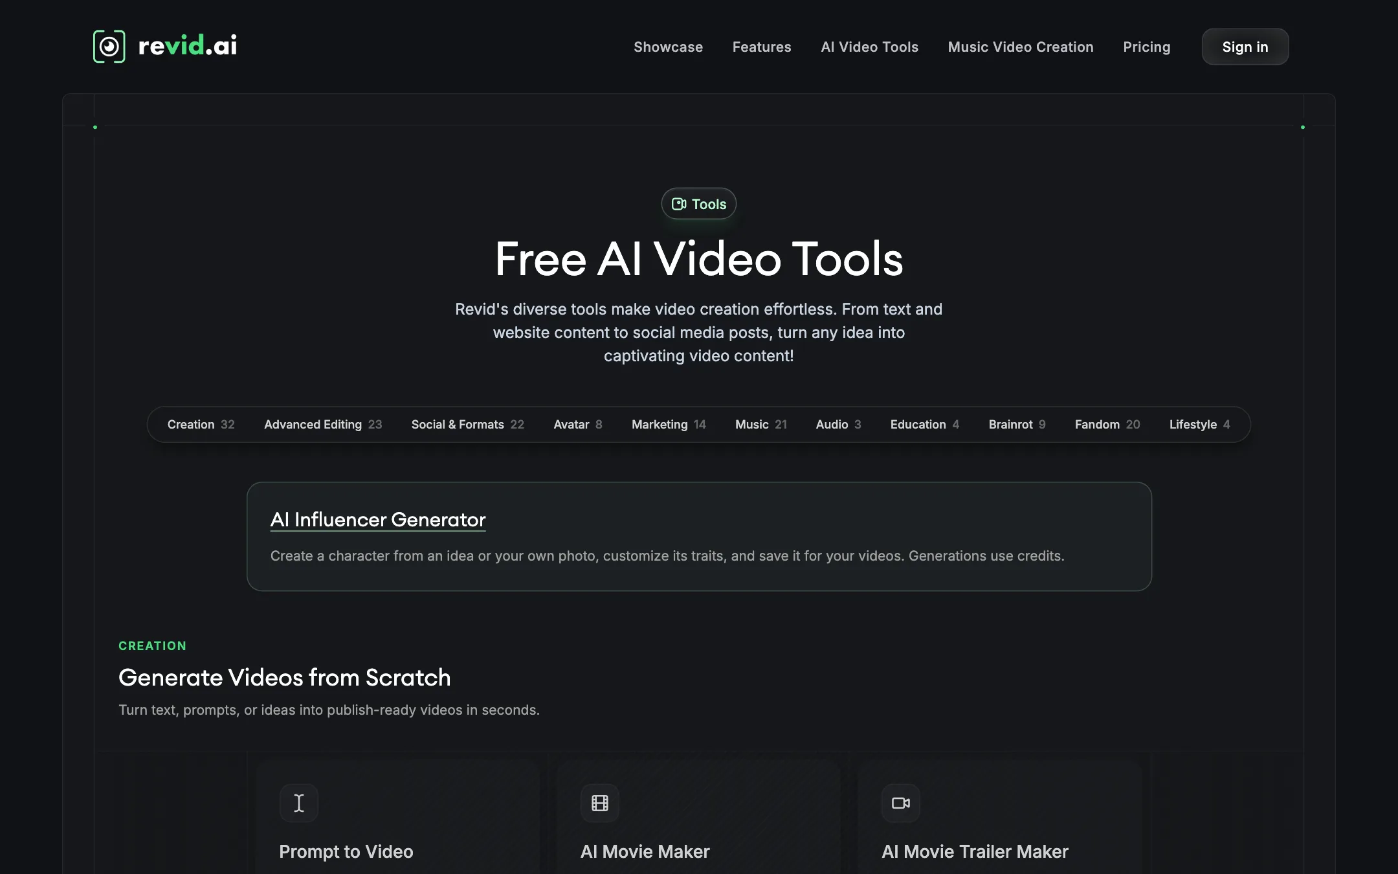
Task: Click the Tools pill badge
Action: 699,204
